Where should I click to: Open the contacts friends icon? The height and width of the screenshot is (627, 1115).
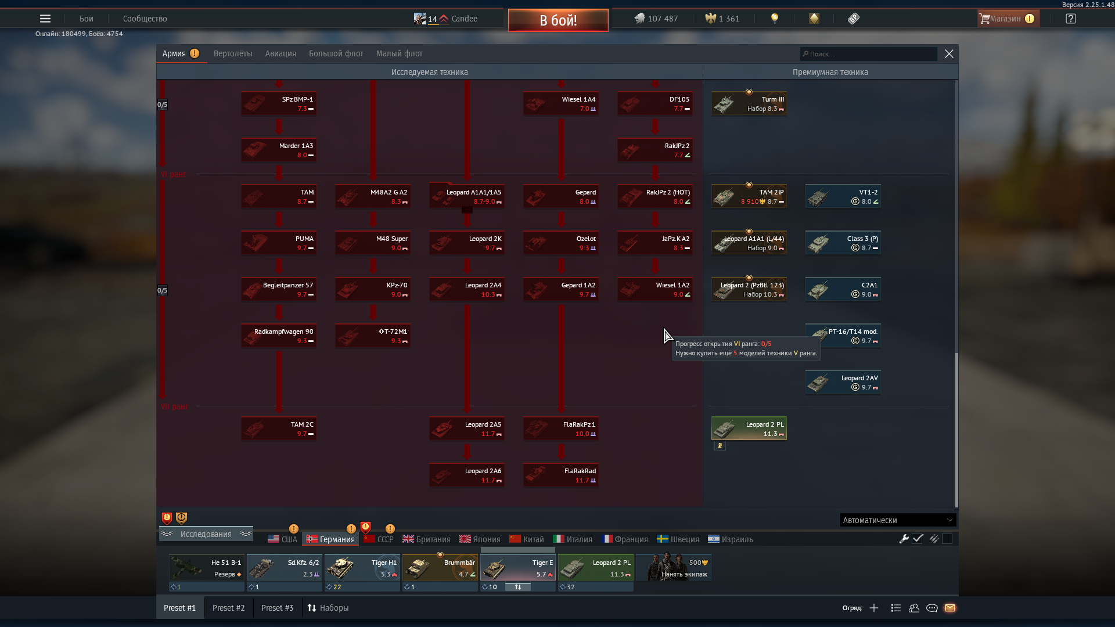[914, 608]
